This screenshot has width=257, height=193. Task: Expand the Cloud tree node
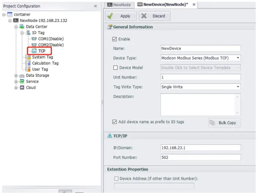pos(16,88)
